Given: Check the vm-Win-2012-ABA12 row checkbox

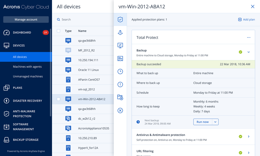Looking at the screenshot, I should (x=58, y=99).
